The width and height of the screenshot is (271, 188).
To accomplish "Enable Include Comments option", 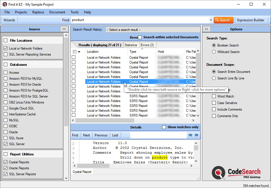I will tap(214, 109).
